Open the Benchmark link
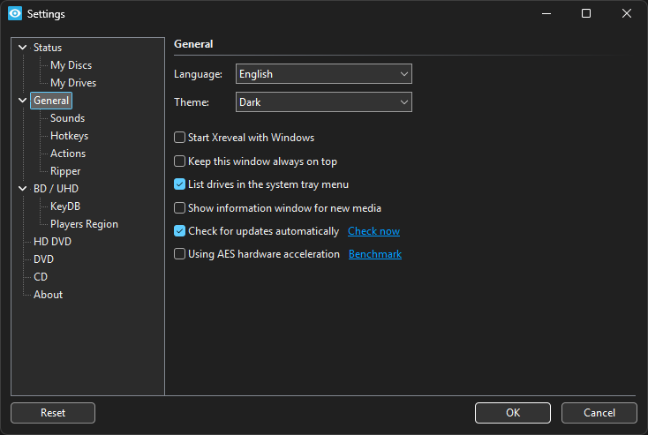 pyautogui.click(x=375, y=254)
